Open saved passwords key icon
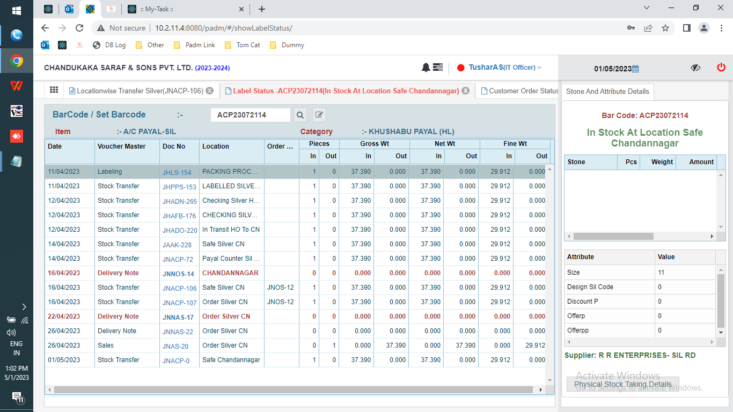The height and width of the screenshot is (412, 733). [631, 28]
